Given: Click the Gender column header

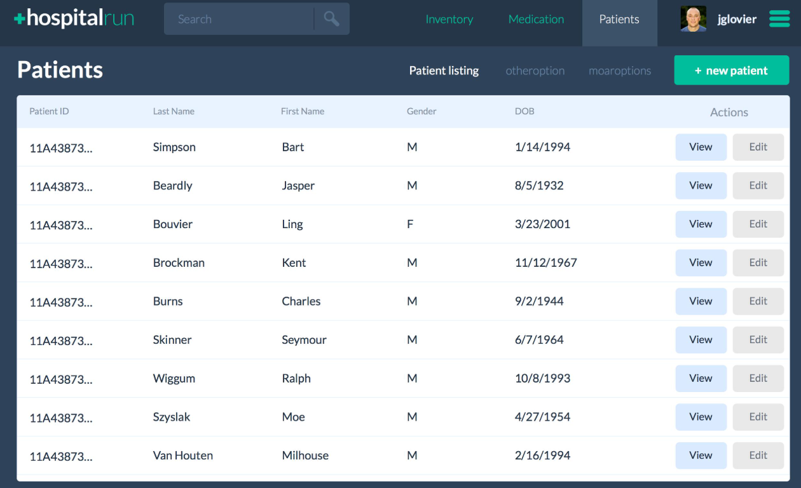Looking at the screenshot, I should pos(421,111).
